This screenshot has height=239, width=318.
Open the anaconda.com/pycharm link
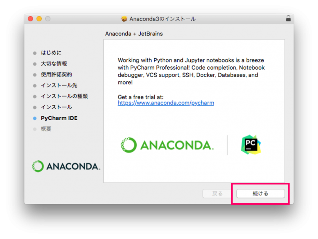click(166, 103)
